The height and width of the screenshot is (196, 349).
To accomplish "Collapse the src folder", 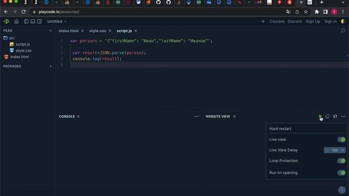I will [9, 38].
